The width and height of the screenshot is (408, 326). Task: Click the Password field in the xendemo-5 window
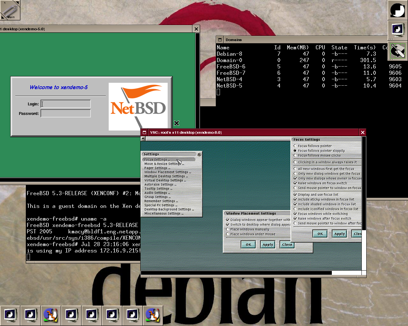click(66, 113)
